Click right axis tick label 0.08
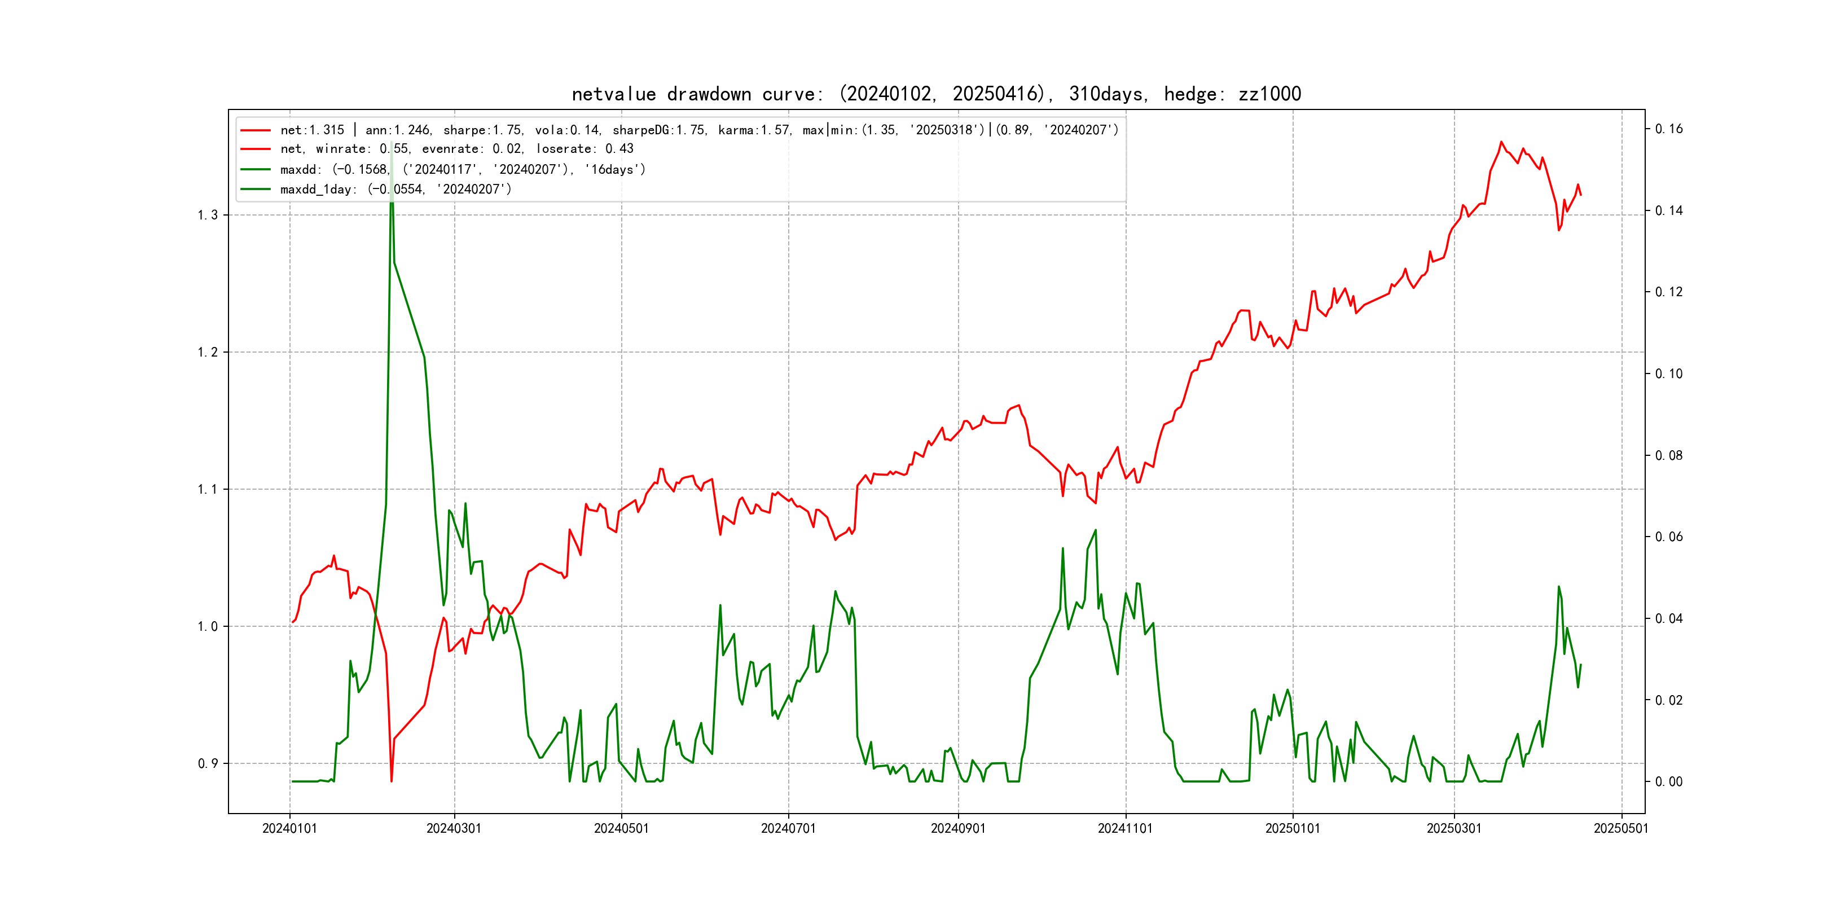This screenshot has height=914, width=1828. coord(1668,455)
